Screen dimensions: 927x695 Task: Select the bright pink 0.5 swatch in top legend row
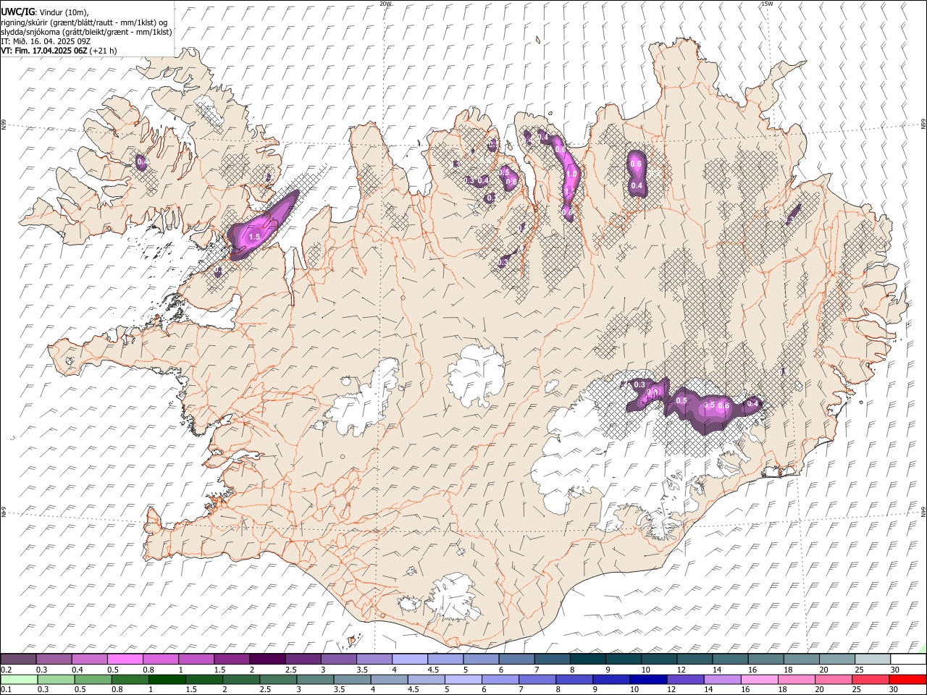coord(125,659)
